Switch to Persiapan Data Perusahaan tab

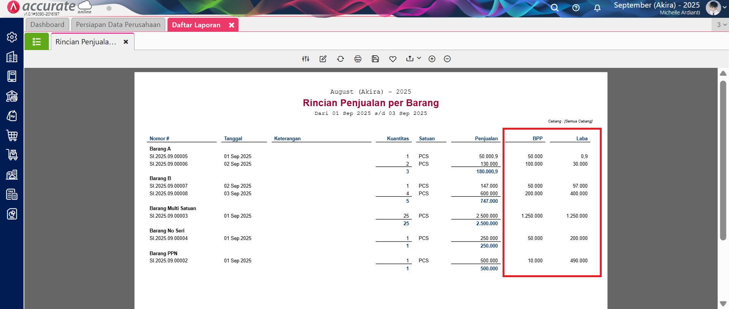(x=118, y=25)
